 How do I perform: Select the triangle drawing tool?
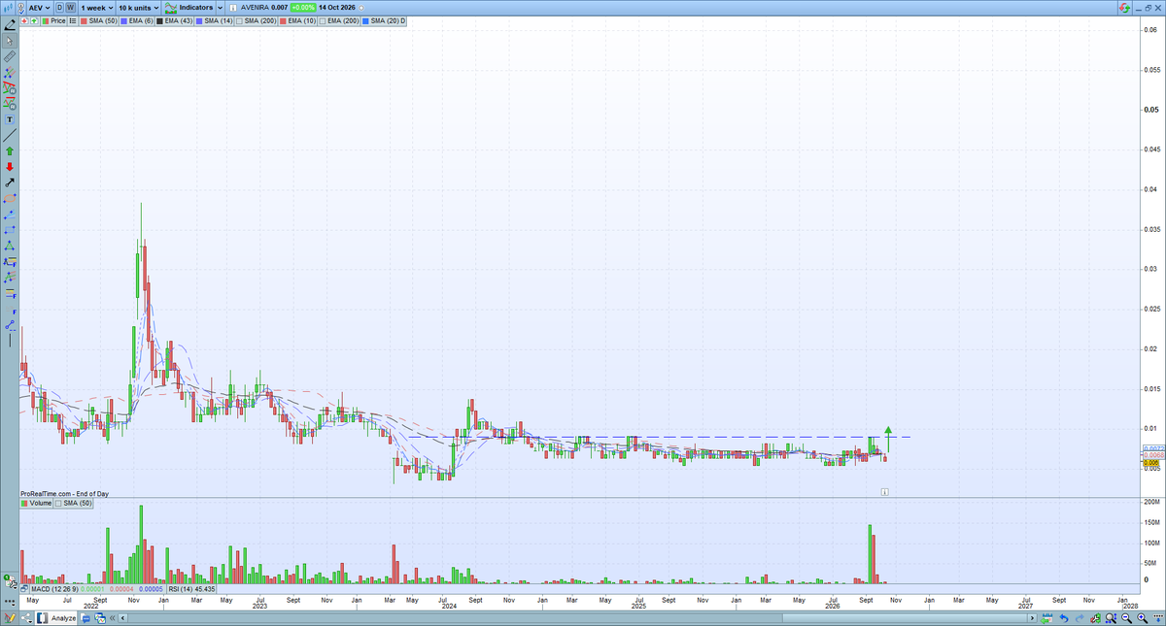coord(10,245)
